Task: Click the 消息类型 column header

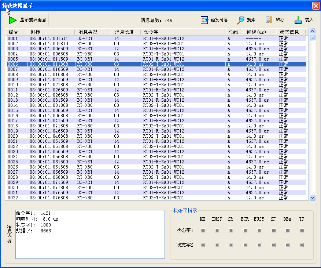Action: click(x=87, y=32)
